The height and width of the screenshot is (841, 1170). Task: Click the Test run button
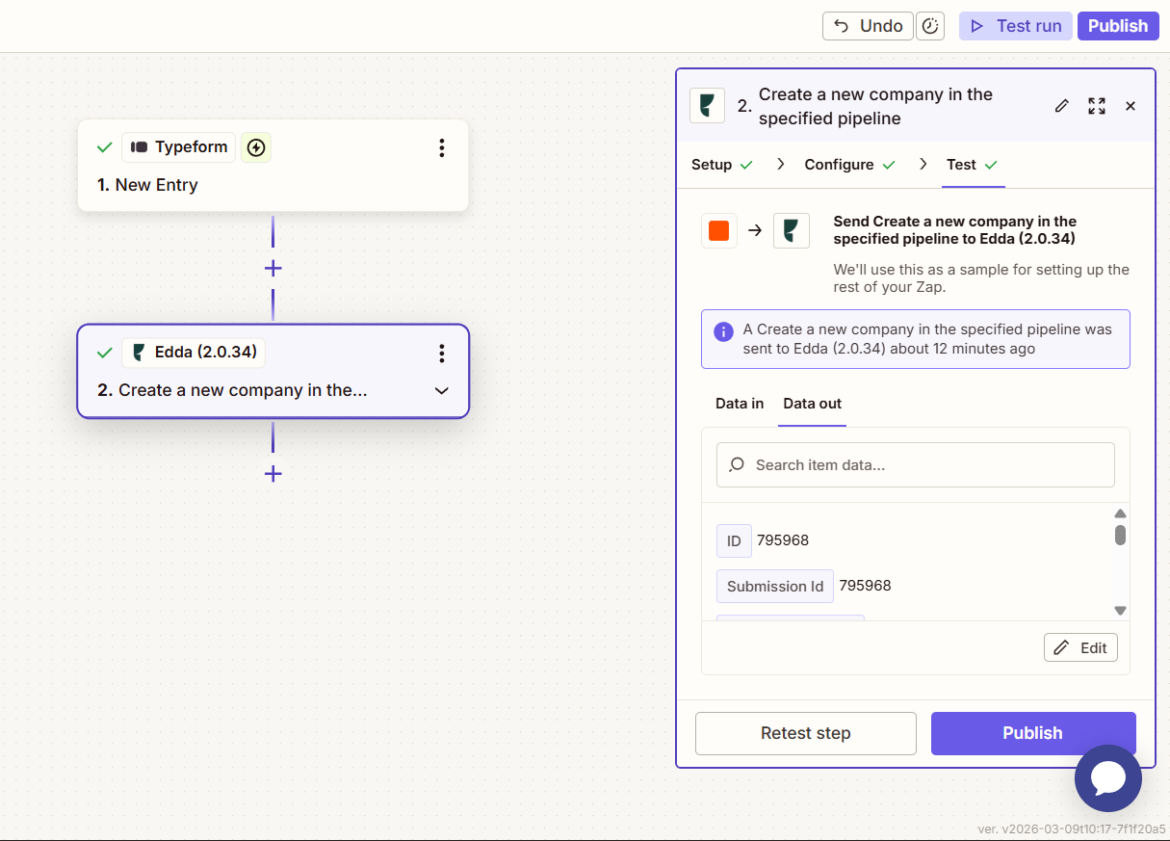1015,26
